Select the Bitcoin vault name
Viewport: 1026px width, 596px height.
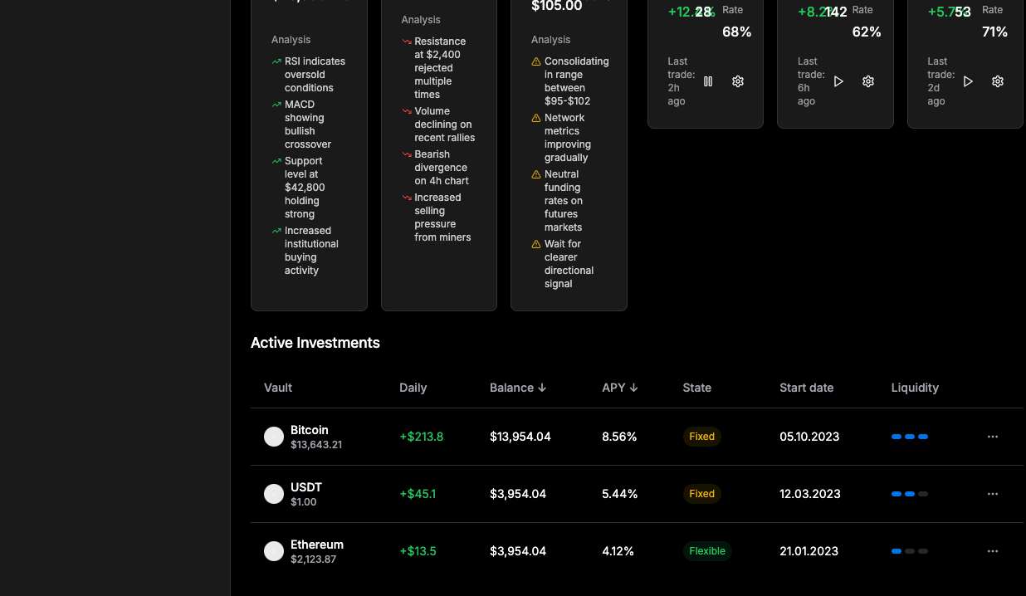[310, 430]
